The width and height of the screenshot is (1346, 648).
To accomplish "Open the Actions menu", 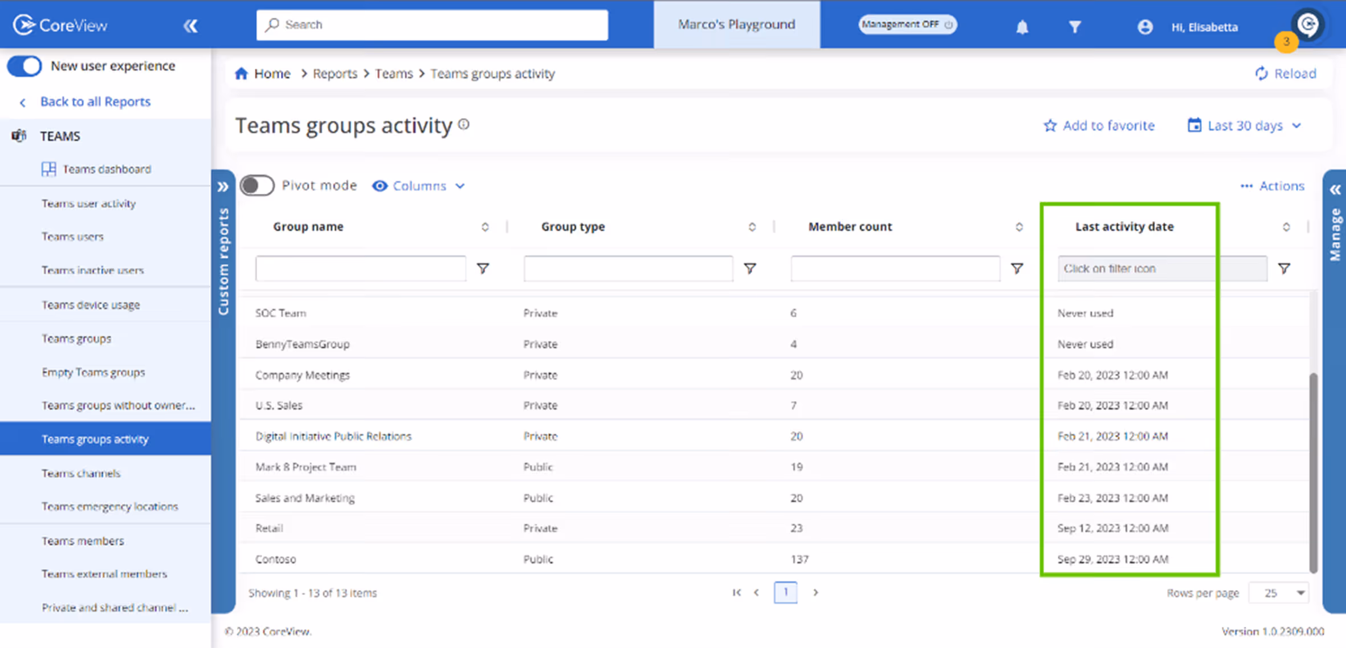I will 1272,185.
